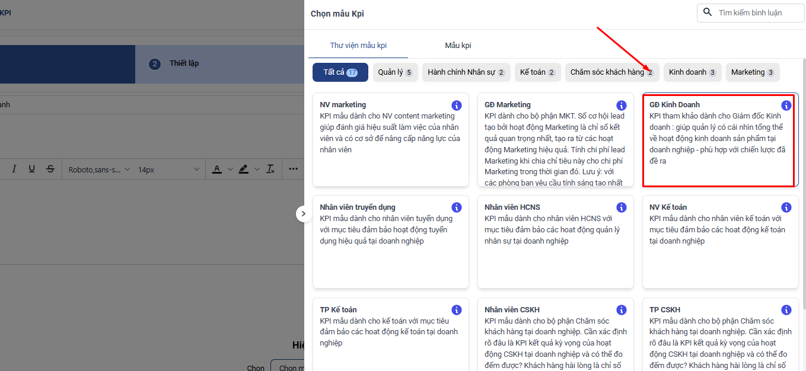Toggle underline formatting in editor

pos(32,169)
